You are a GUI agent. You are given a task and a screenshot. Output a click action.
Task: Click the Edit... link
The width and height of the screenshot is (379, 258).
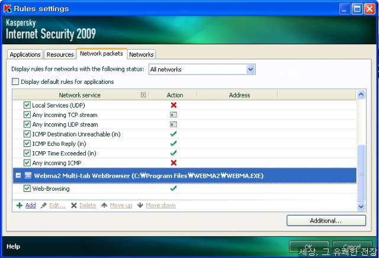[x=57, y=205]
